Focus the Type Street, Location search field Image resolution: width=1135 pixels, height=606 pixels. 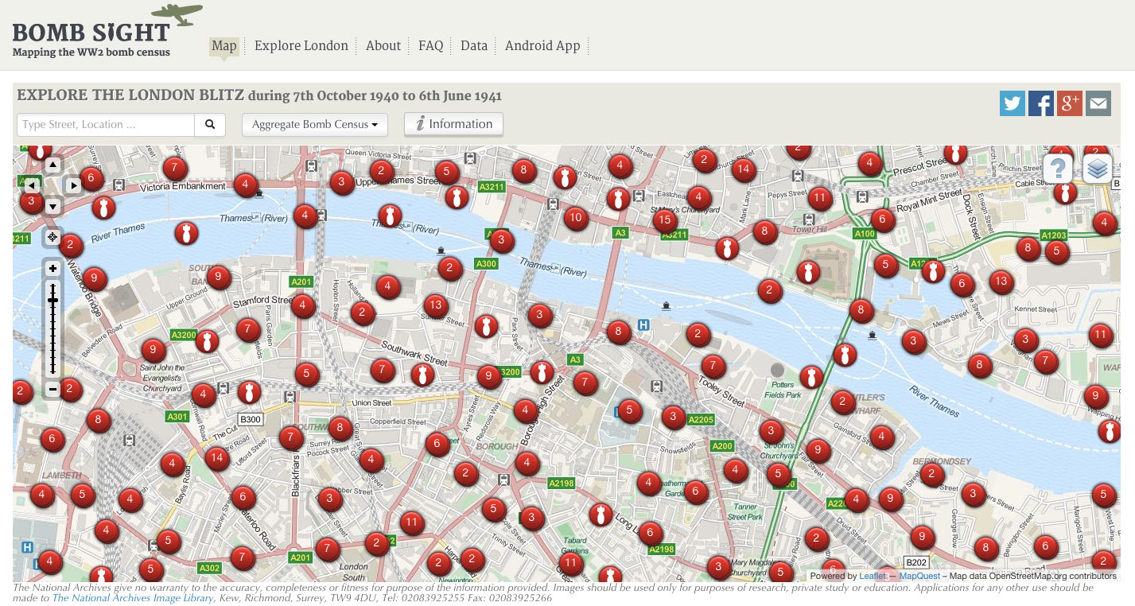coord(106,125)
